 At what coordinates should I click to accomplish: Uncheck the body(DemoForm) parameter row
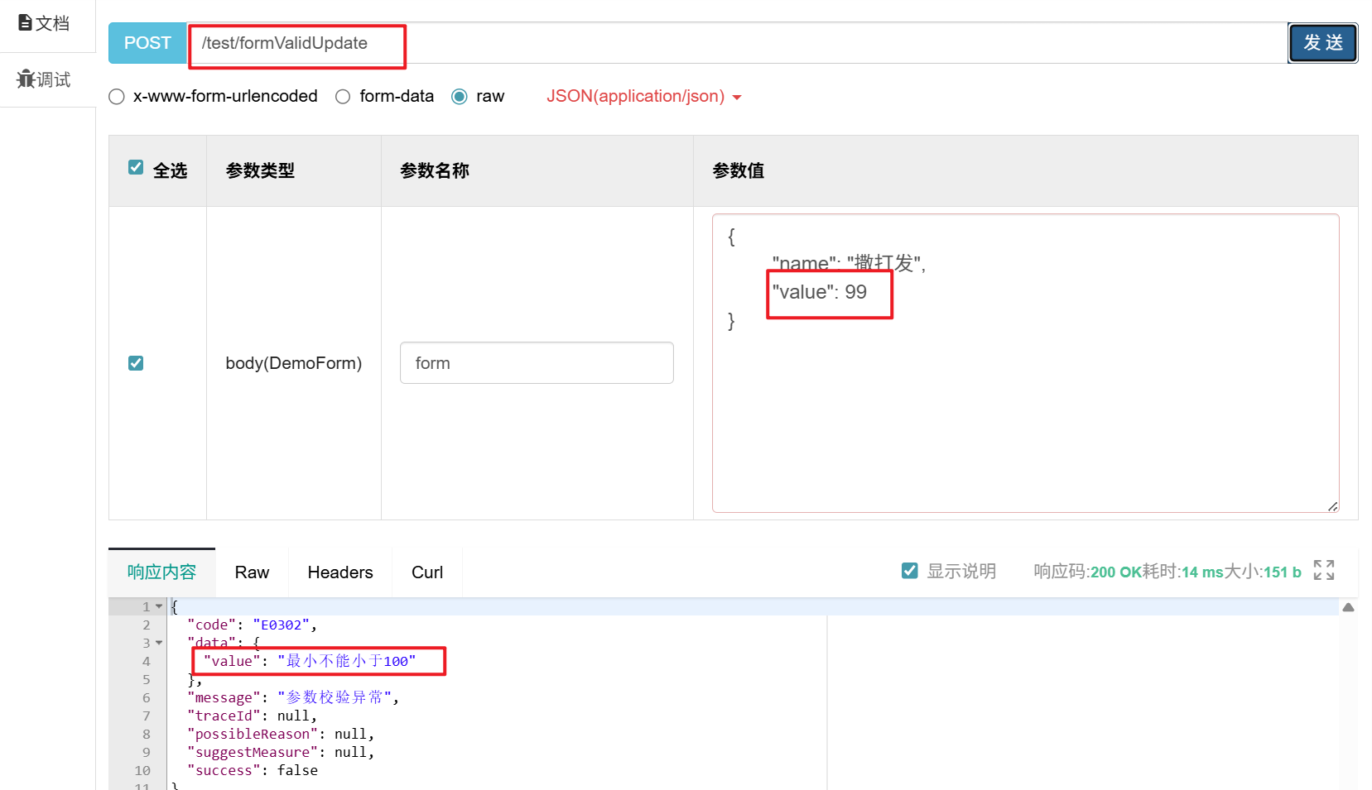tap(135, 362)
